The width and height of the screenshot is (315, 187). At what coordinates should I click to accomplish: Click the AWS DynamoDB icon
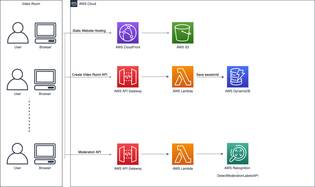coord(238,77)
